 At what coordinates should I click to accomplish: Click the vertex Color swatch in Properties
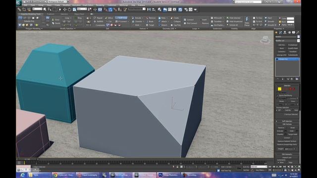pos(290,18)
